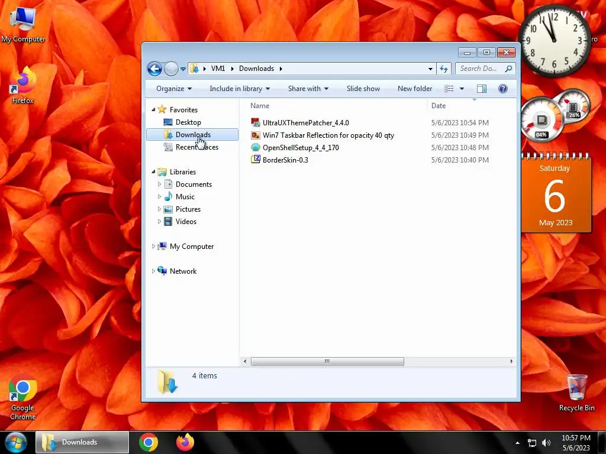Click the search magnifier icon
606x454 pixels.
(x=508, y=69)
